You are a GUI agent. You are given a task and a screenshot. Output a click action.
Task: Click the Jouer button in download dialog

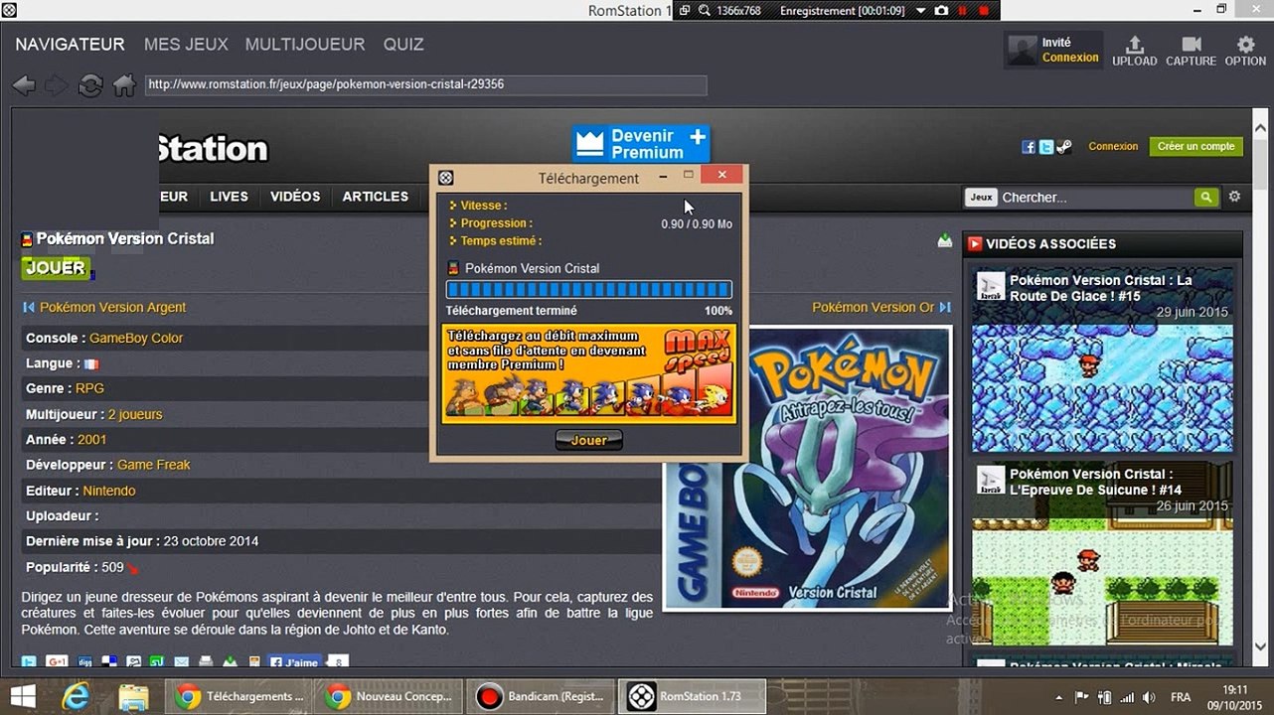[x=589, y=440]
